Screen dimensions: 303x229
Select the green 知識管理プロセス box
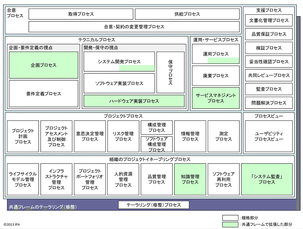point(190,179)
